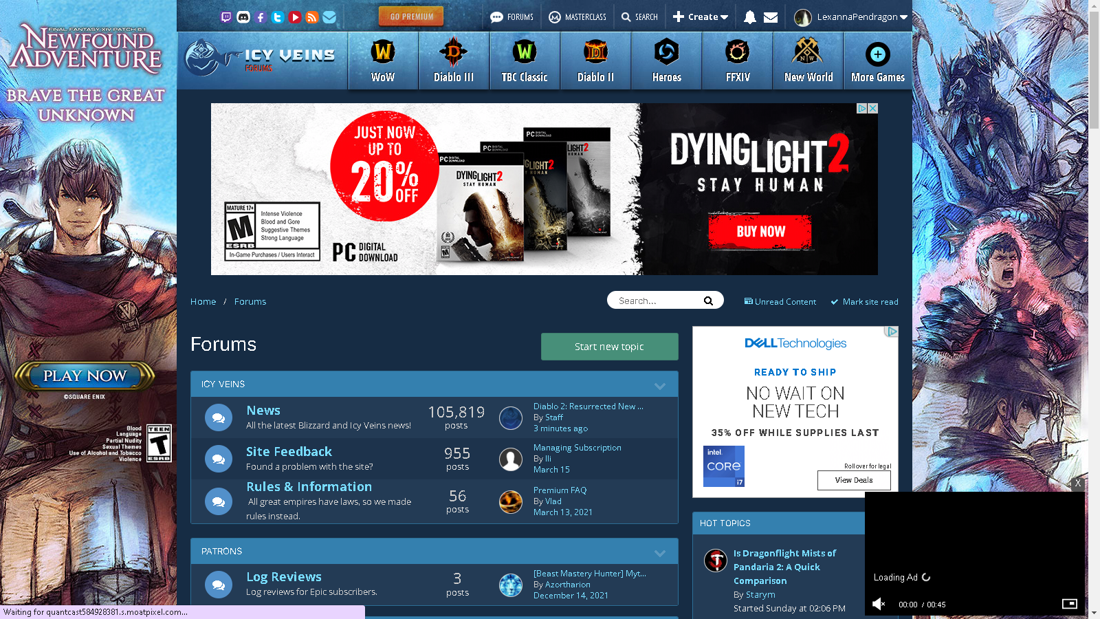Open the Create dropdown menu
The width and height of the screenshot is (1100, 619).
pyautogui.click(x=701, y=17)
